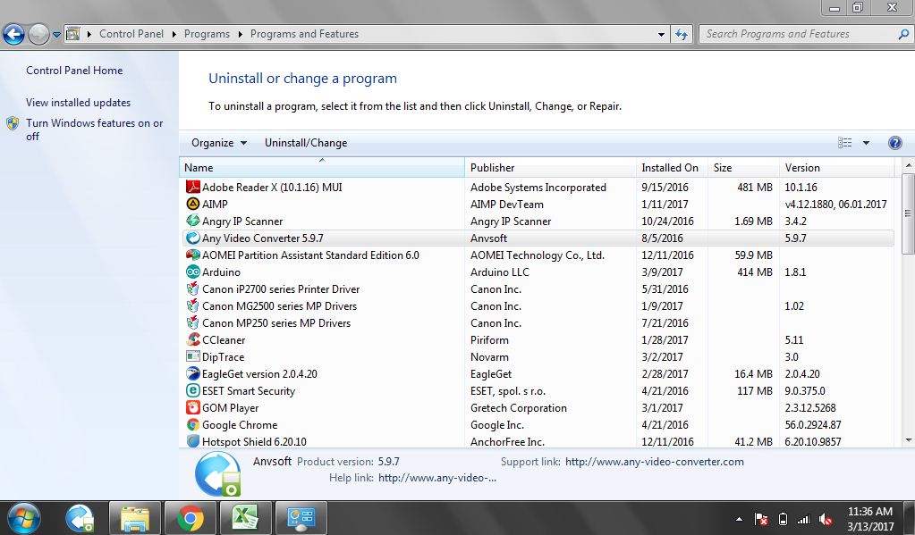The height and width of the screenshot is (535, 915).
Task: Open the Anvsoft help link
Action: click(437, 478)
